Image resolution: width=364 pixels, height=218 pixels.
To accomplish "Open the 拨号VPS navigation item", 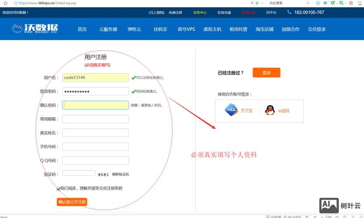I will tap(187, 29).
